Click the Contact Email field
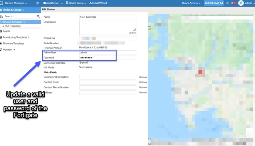This screenshot has width=255, height=146. (107, 82)
